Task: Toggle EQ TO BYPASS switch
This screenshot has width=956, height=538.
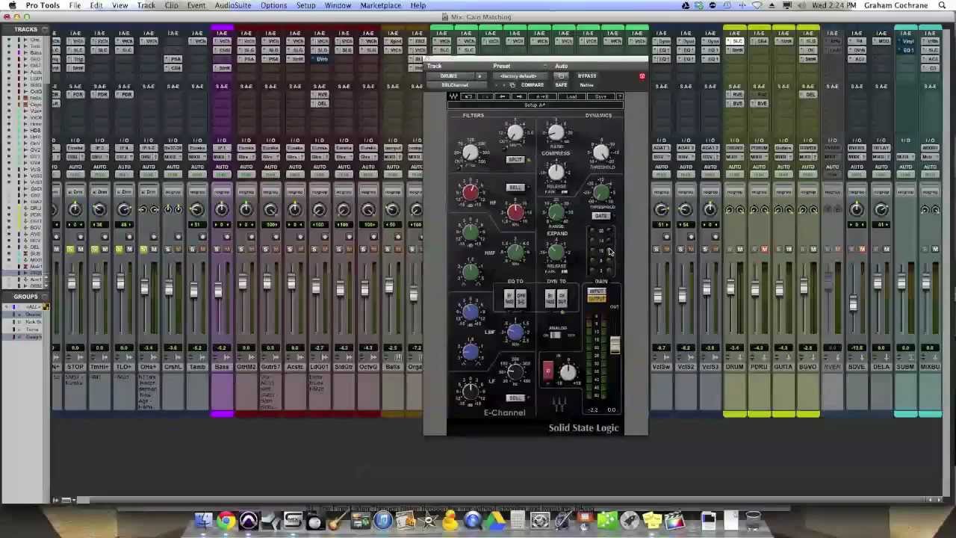Action: (509, 299)
